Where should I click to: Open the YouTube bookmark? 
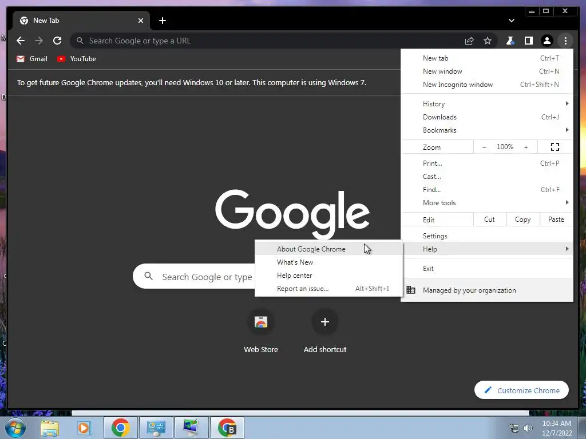(x=77, y=59)
